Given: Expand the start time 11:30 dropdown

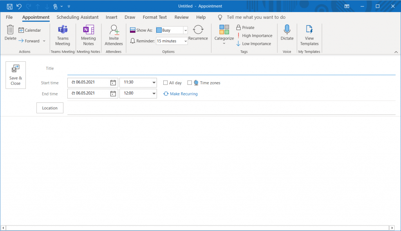Looking at the screenshot, I should click(x=154, y=83).
